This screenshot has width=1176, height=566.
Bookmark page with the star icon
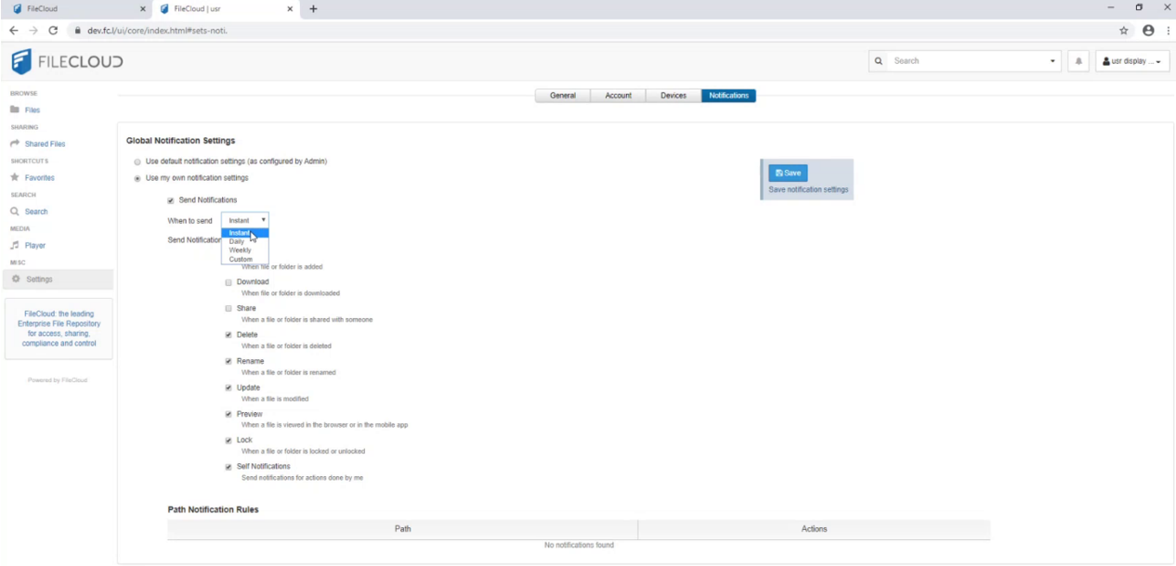click(1124, 31)
